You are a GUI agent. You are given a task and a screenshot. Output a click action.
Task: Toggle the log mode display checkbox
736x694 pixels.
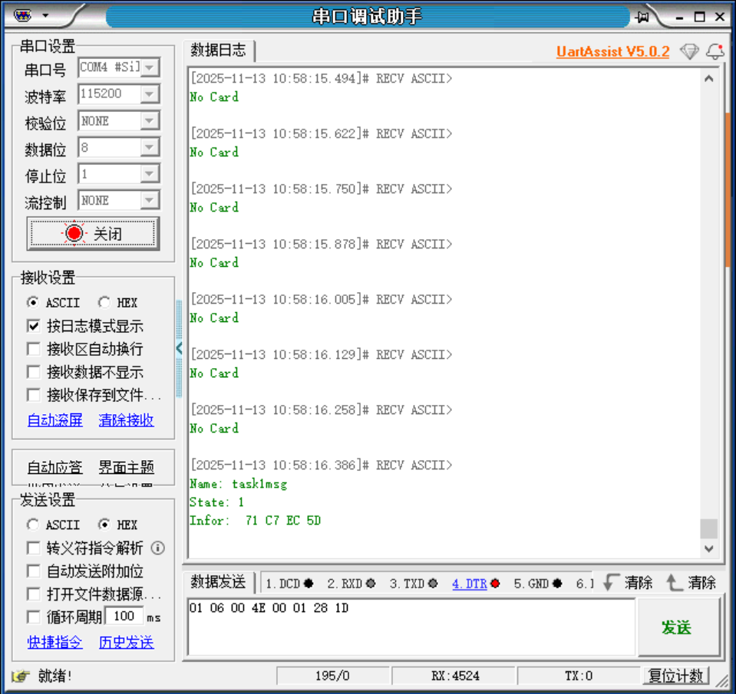pos(33,326)
